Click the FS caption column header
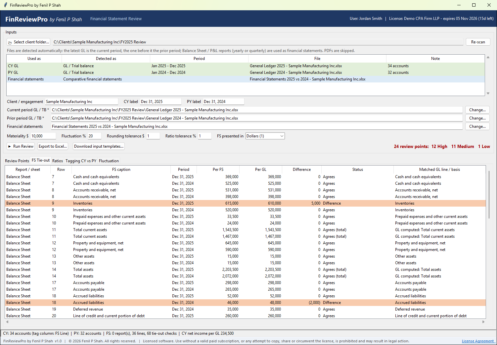Image resolution: width=497 pixels, height=345 pixels. 121,170
